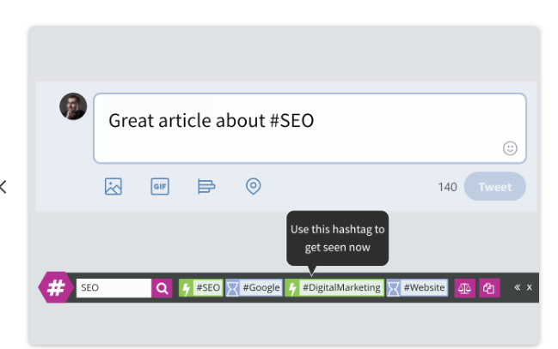Open the GIF picker
Screen dimensions: 558x349
coord(159,186)
